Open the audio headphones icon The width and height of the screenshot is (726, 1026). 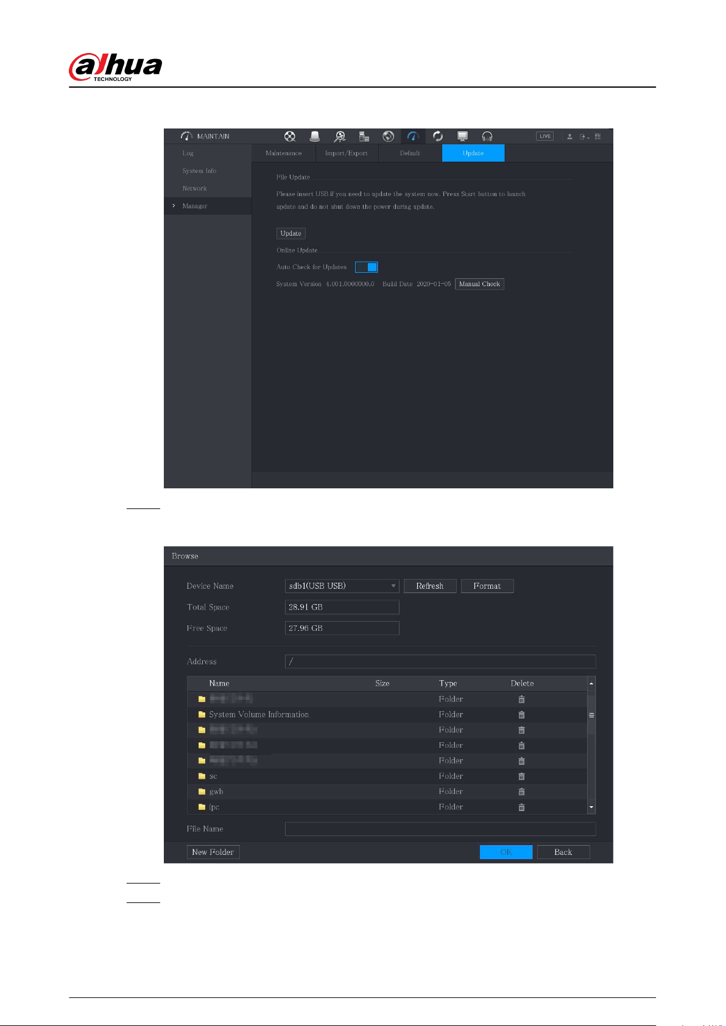[487, 136]
